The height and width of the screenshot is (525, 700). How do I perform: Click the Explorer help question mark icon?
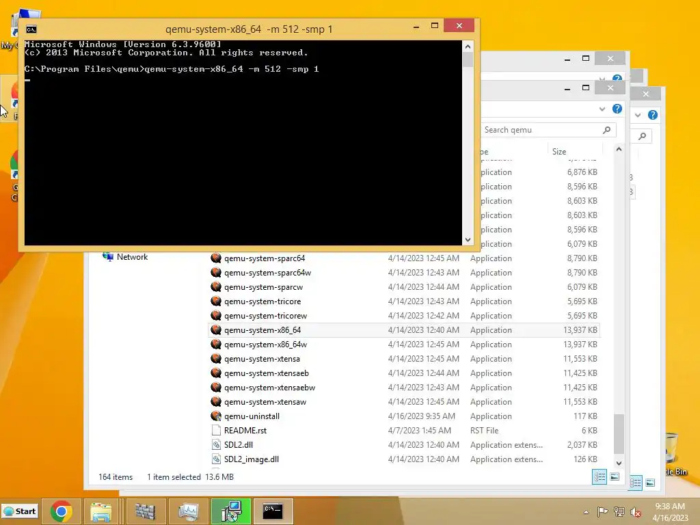617,109
